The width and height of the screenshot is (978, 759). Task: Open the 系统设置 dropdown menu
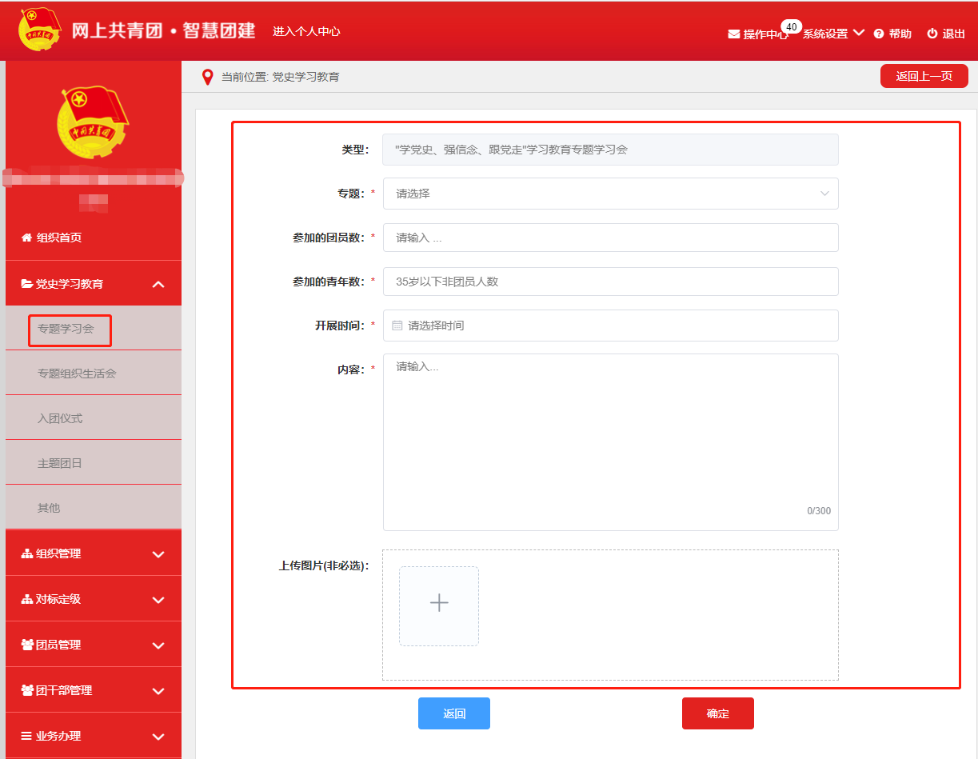(833, 34)
